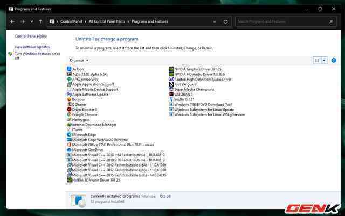Click the Super Mecha Champions icon
This screenshot has height=216, width=345.
tap(171, 89)
